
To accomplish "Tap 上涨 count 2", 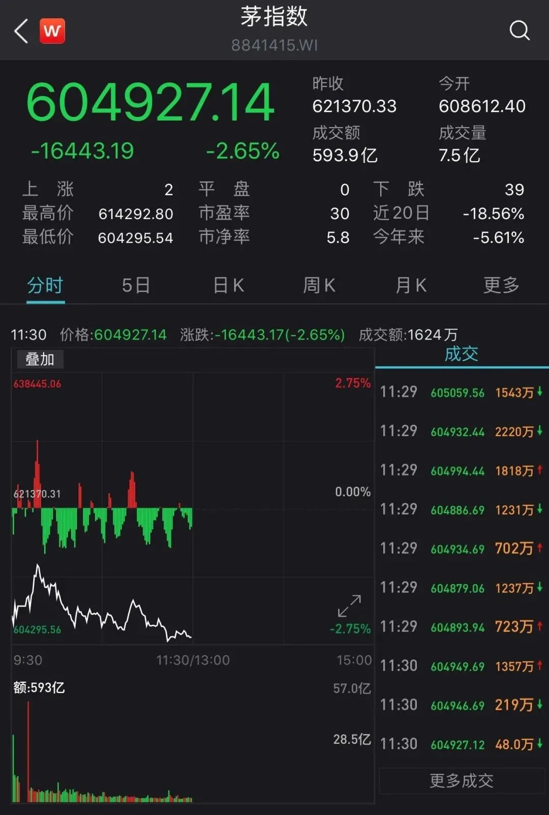I will (169, 190).
